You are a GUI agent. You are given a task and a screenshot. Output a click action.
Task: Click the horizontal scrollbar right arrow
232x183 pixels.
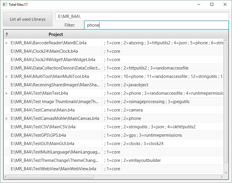click(222, 177)
